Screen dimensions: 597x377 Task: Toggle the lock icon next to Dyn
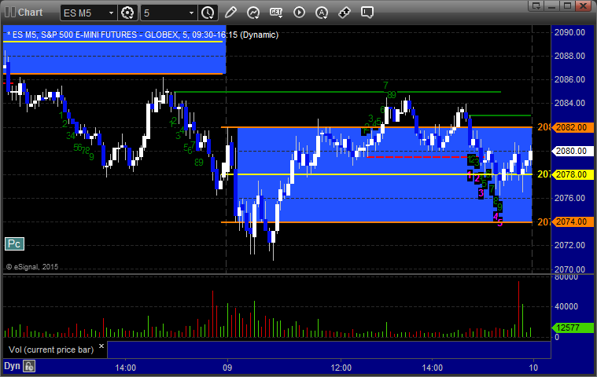(29, 366)
